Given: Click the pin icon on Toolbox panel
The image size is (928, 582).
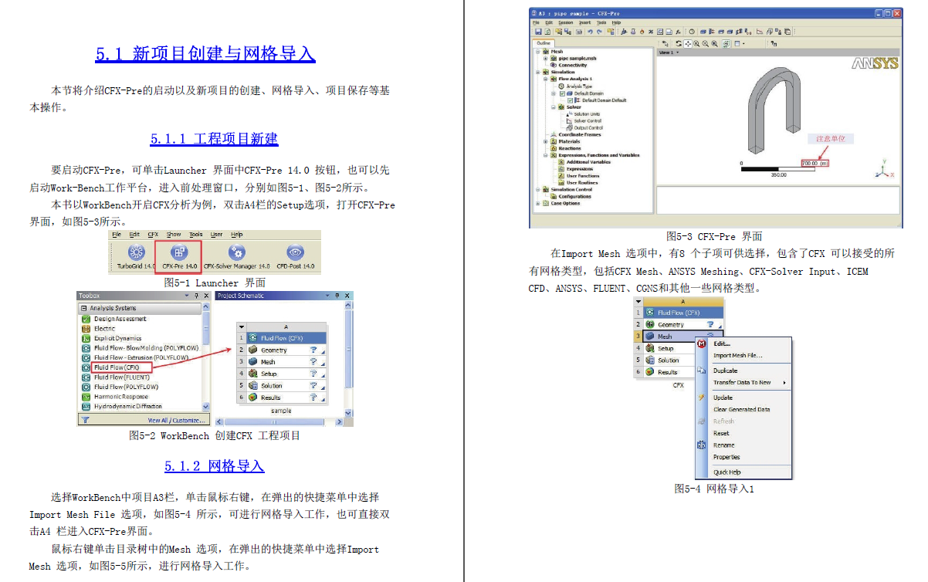Looking at the screenshot, I should click(197, 296).
